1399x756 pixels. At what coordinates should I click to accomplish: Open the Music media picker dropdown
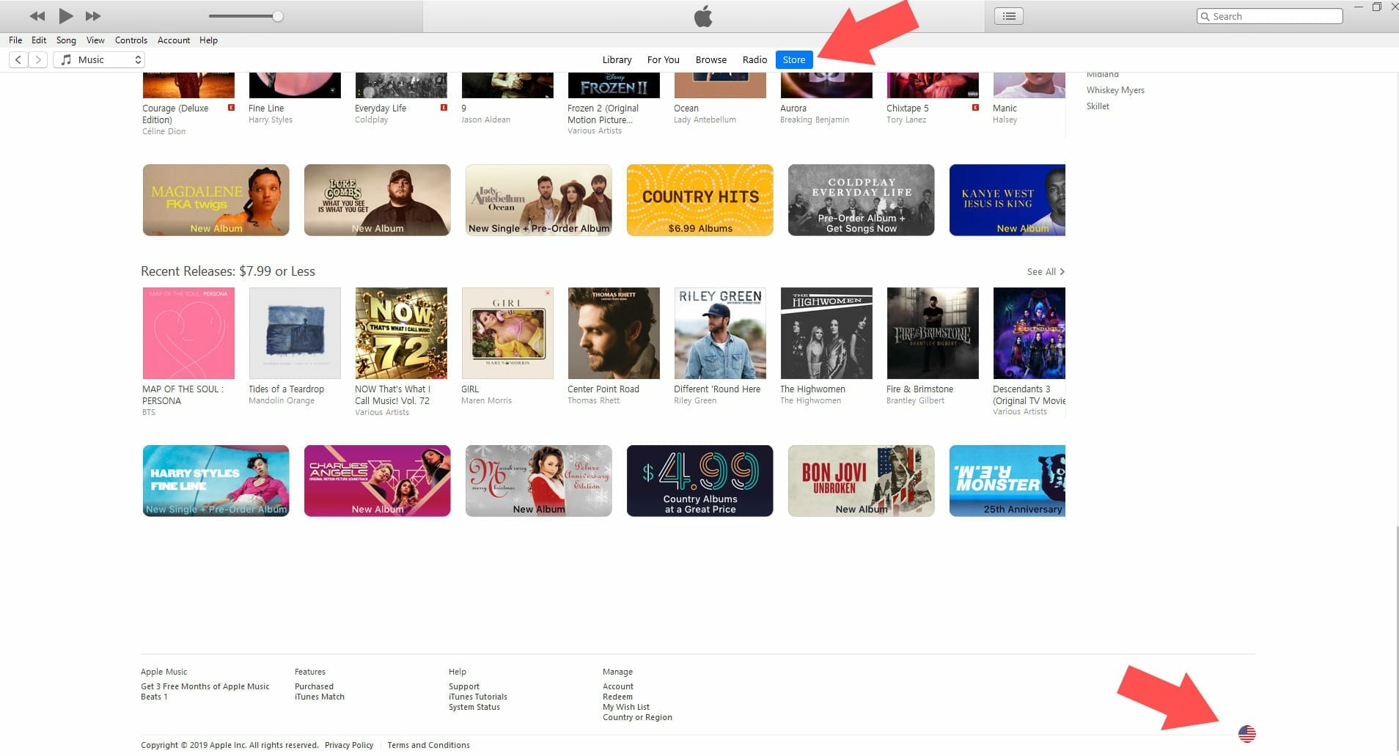99,59
